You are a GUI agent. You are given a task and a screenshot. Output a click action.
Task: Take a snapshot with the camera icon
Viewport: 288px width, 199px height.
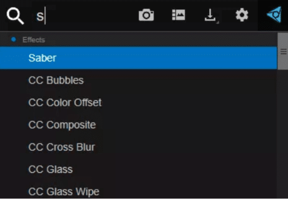[146, 16]
